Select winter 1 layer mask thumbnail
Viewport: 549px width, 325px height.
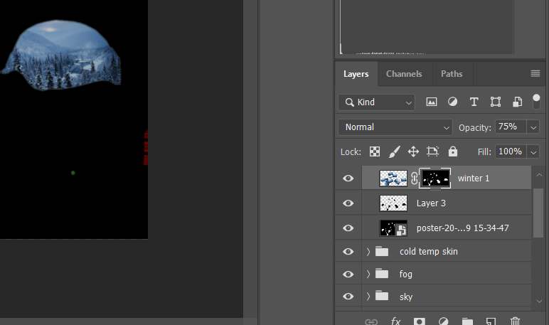tap(435, 179)
